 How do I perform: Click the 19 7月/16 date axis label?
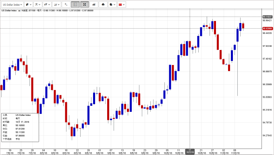[x=10, y=152]
